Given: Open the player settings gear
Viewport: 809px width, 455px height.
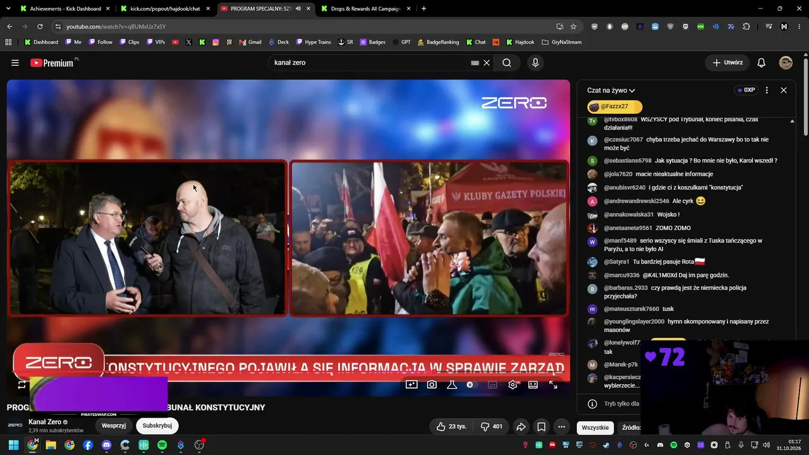Looking at the screenshot, I should click(x=513, y=384).
